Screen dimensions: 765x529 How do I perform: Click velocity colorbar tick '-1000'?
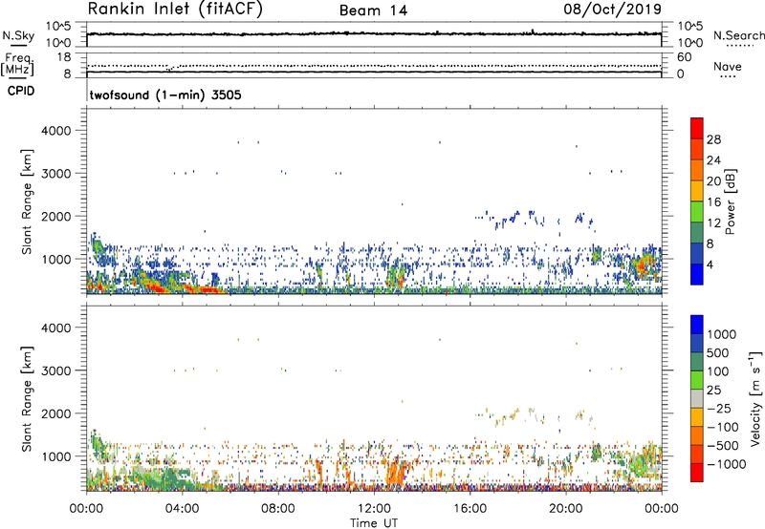click(x=727, y=464)
